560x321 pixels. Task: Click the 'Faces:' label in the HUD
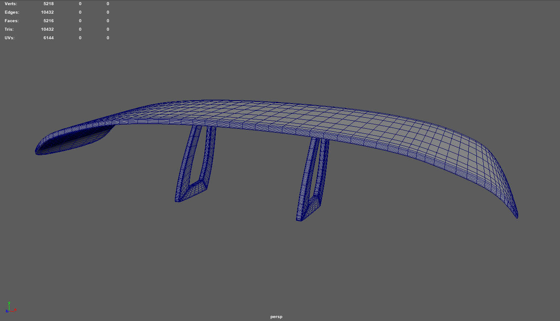12,21
